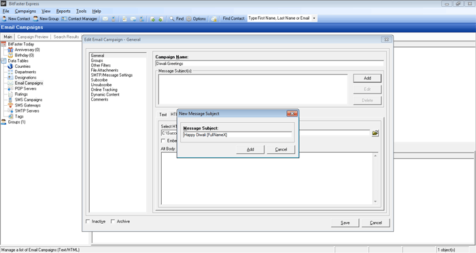Select the SMS Gateways wireless icon

point(10,105)
